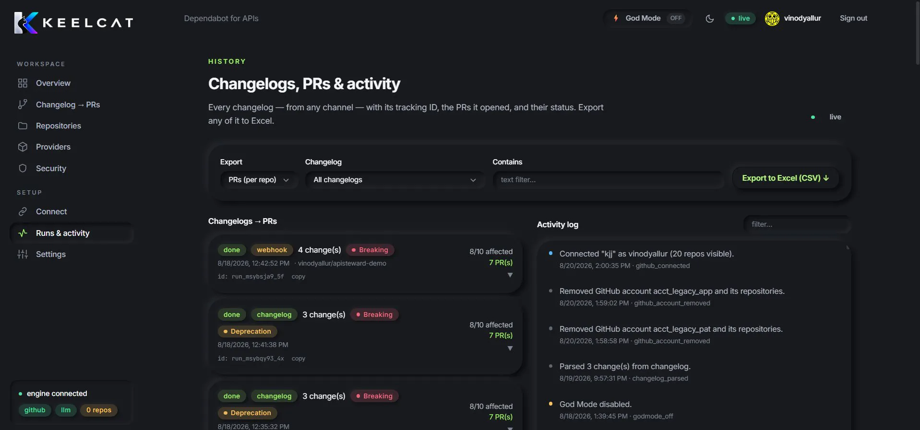Click the 0 repos status chip
The height and width of the screenshot is (430, 920).
coord(99,410)
